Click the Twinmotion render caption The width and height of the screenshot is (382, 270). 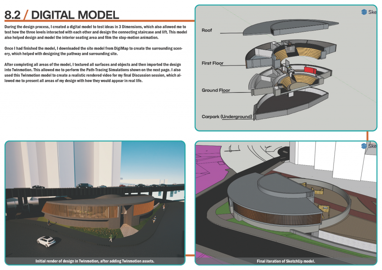click(x=95, y=261)
